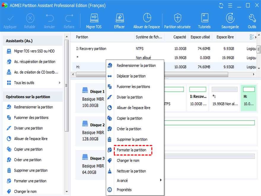The image size is (261, 196).
Task: Choose Formater la partition in context menu
Action: coord(135,150)
